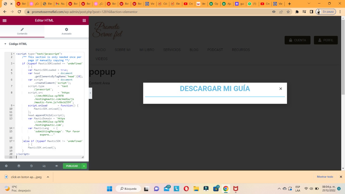This screenshot has height=194, width=345.
Task: Click the address bar URL
Action: (85, 12)
